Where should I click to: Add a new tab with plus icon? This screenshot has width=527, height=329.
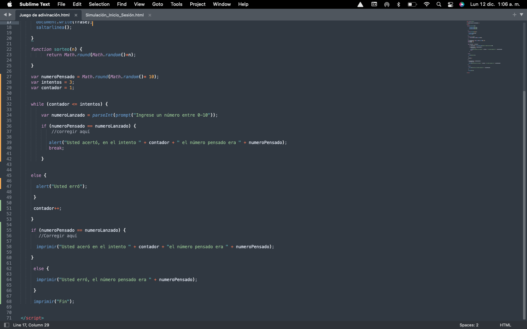tap(515, 15)
